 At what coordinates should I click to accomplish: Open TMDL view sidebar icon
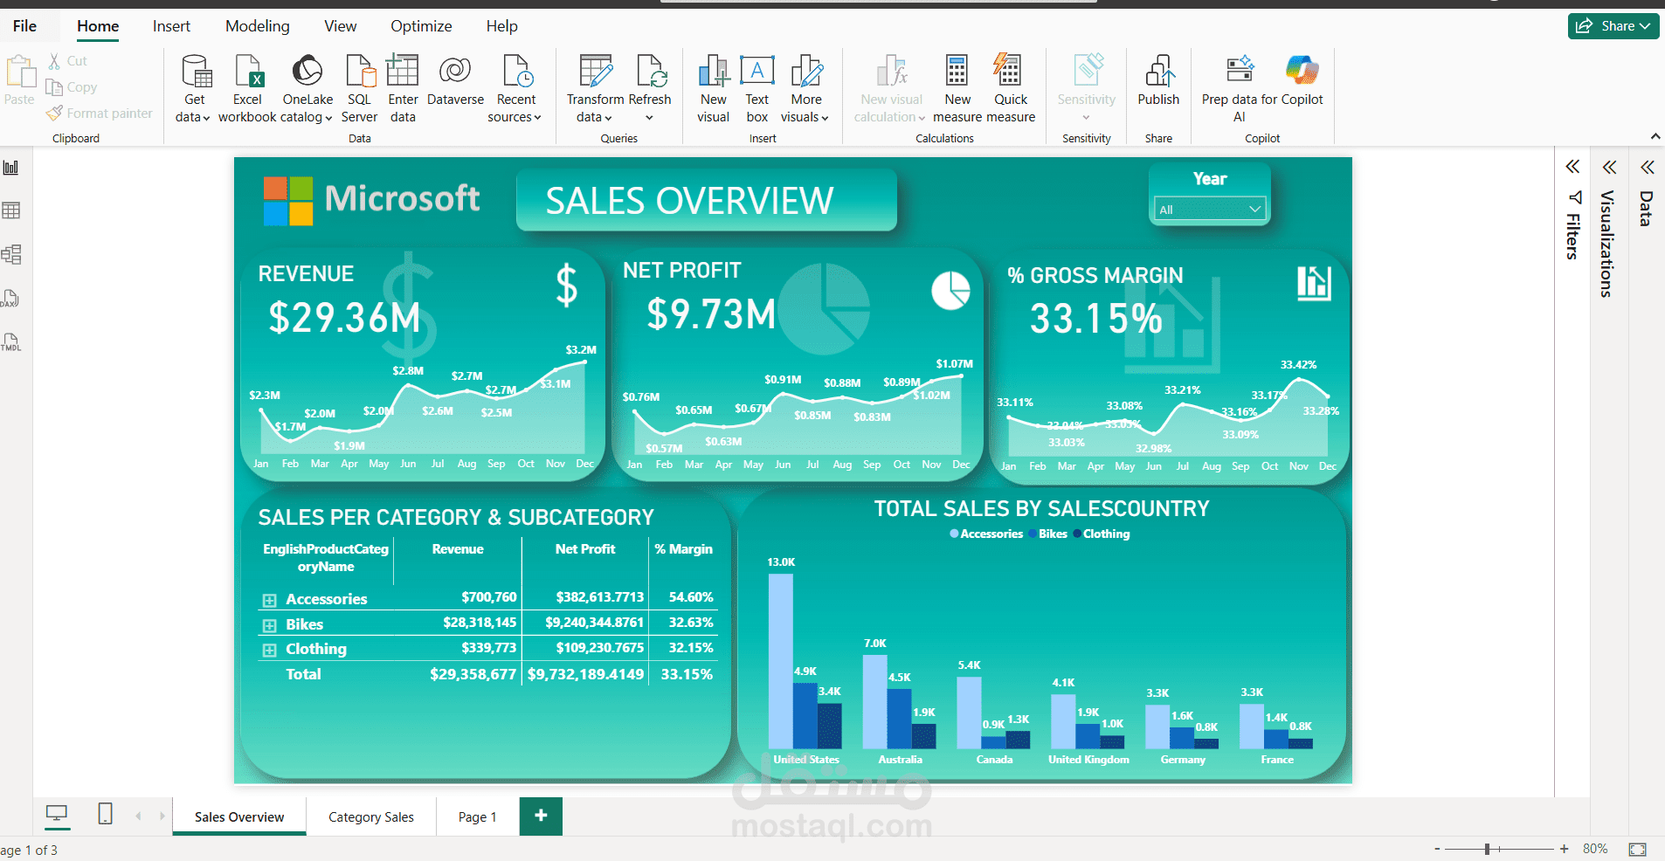click(x=10, y=342)
